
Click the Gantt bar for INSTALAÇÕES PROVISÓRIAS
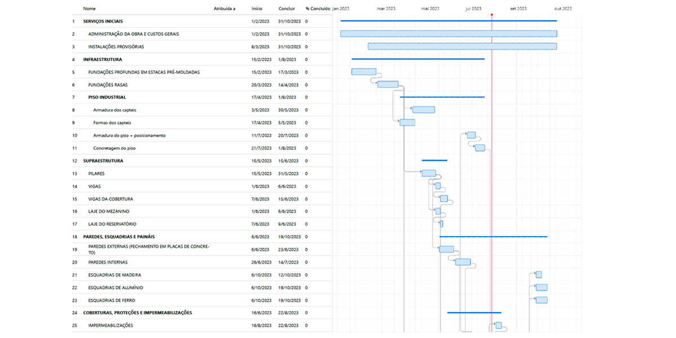(x=462, y=47)
